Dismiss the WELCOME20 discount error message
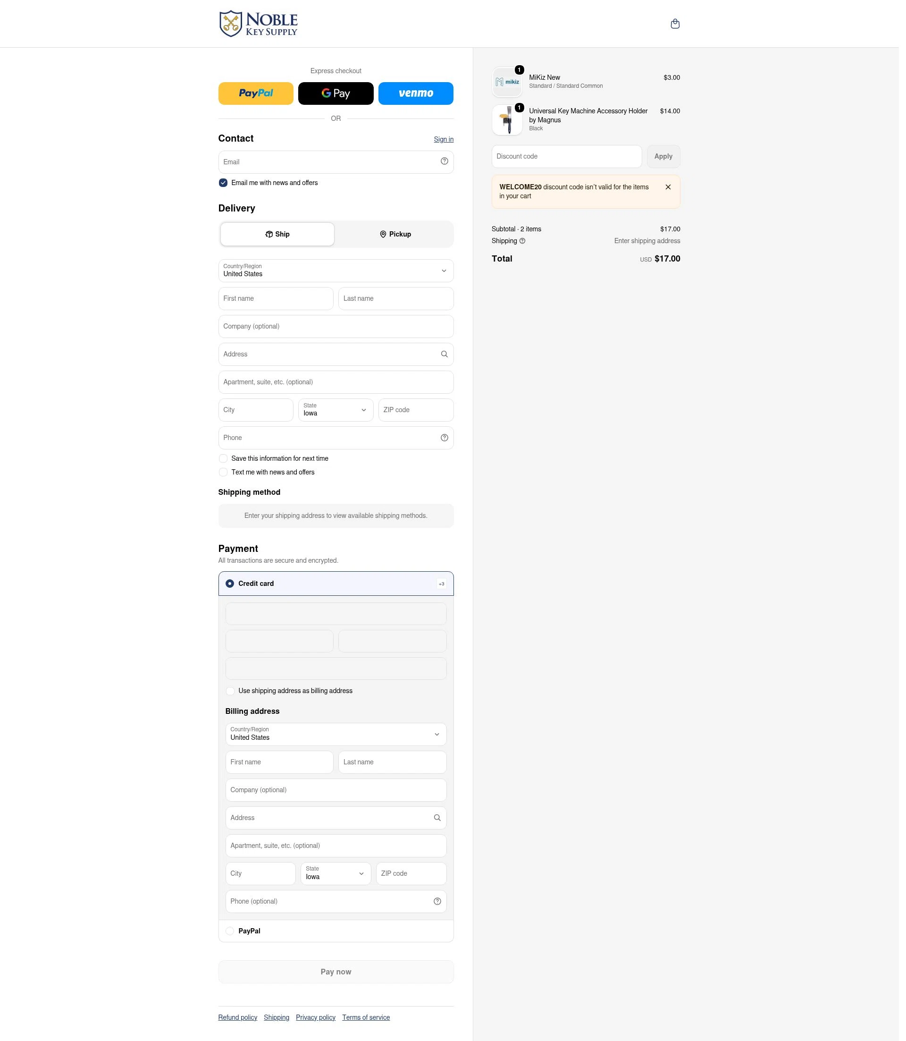The image size is (906, 1041). 673,188
